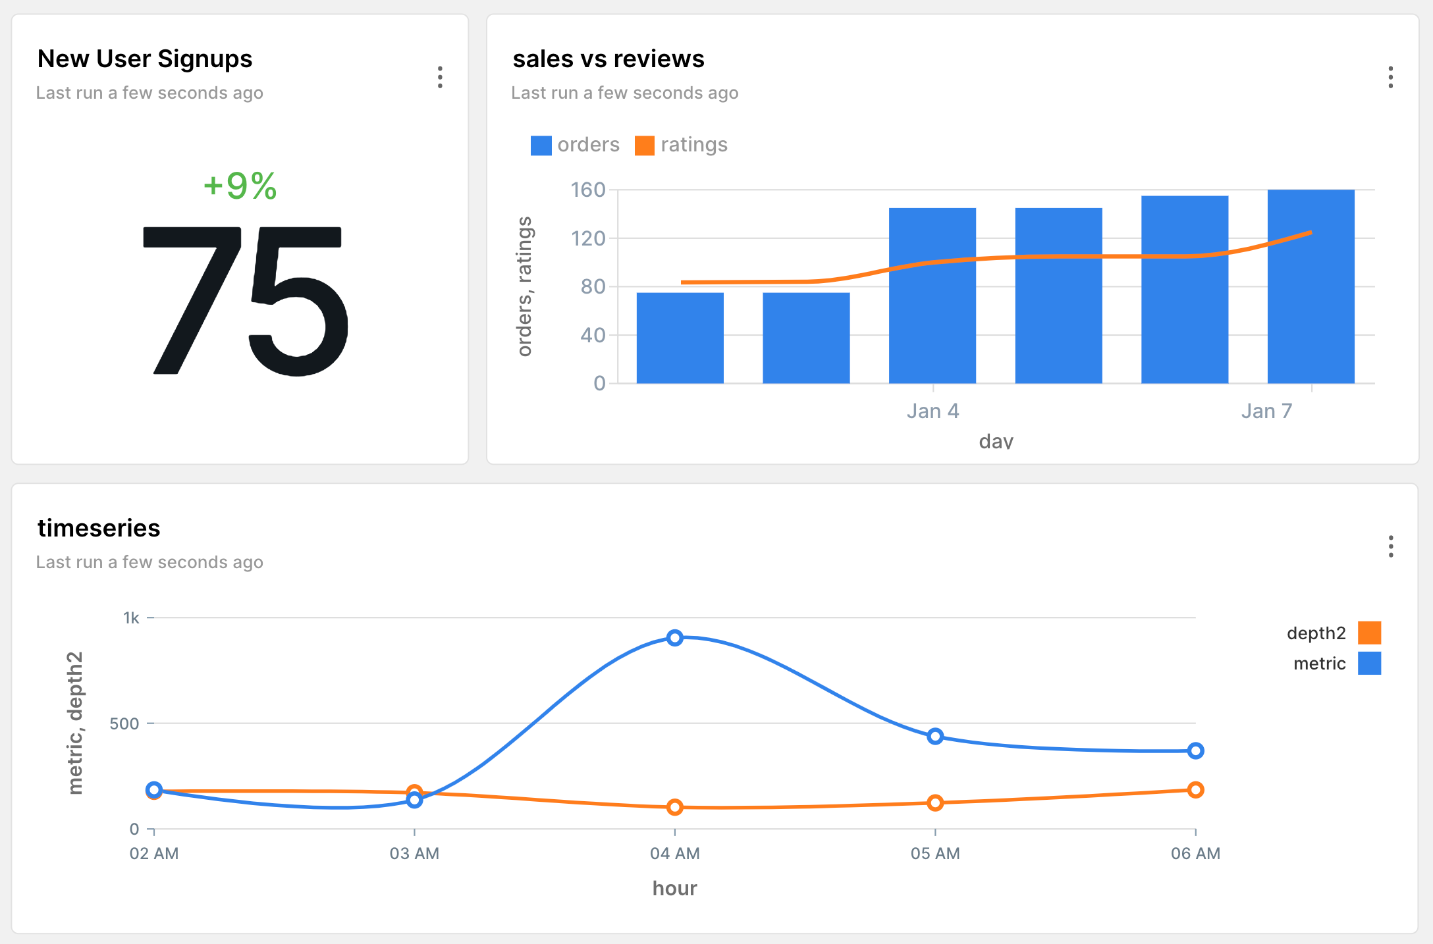
Task: Click the sales vs reviews title
Action: coord(608,59)
